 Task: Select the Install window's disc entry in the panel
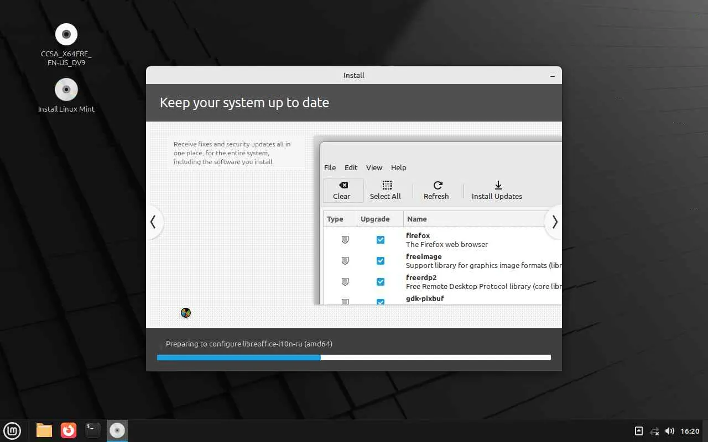[117, 430]
